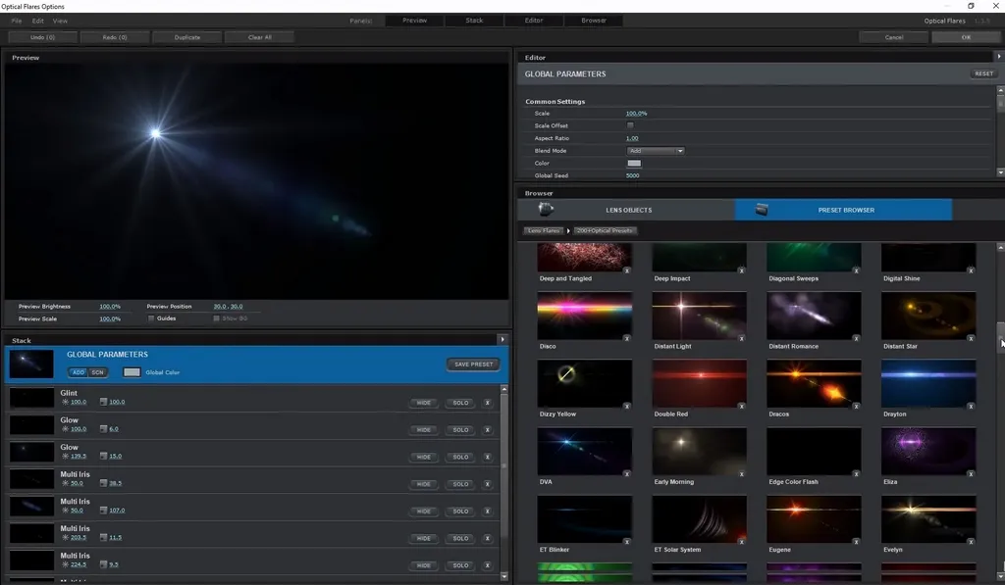Click the x icon on Edge Color Flash preset
This screenshot has height=585, width=1005.
[856, 473]
